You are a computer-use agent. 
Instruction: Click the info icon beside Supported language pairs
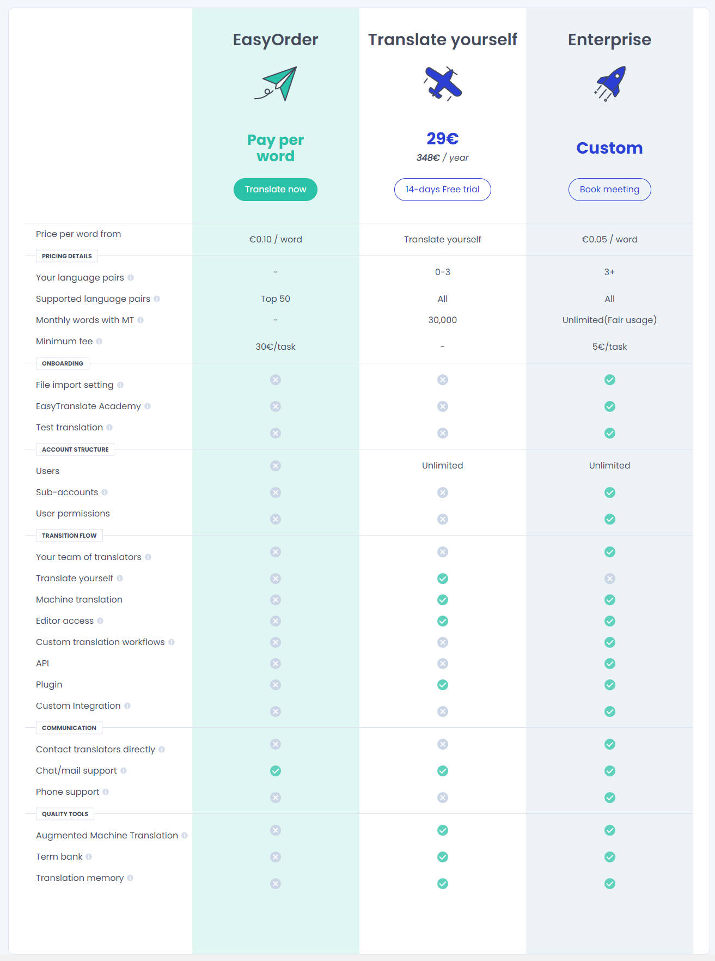pos(157,299)
